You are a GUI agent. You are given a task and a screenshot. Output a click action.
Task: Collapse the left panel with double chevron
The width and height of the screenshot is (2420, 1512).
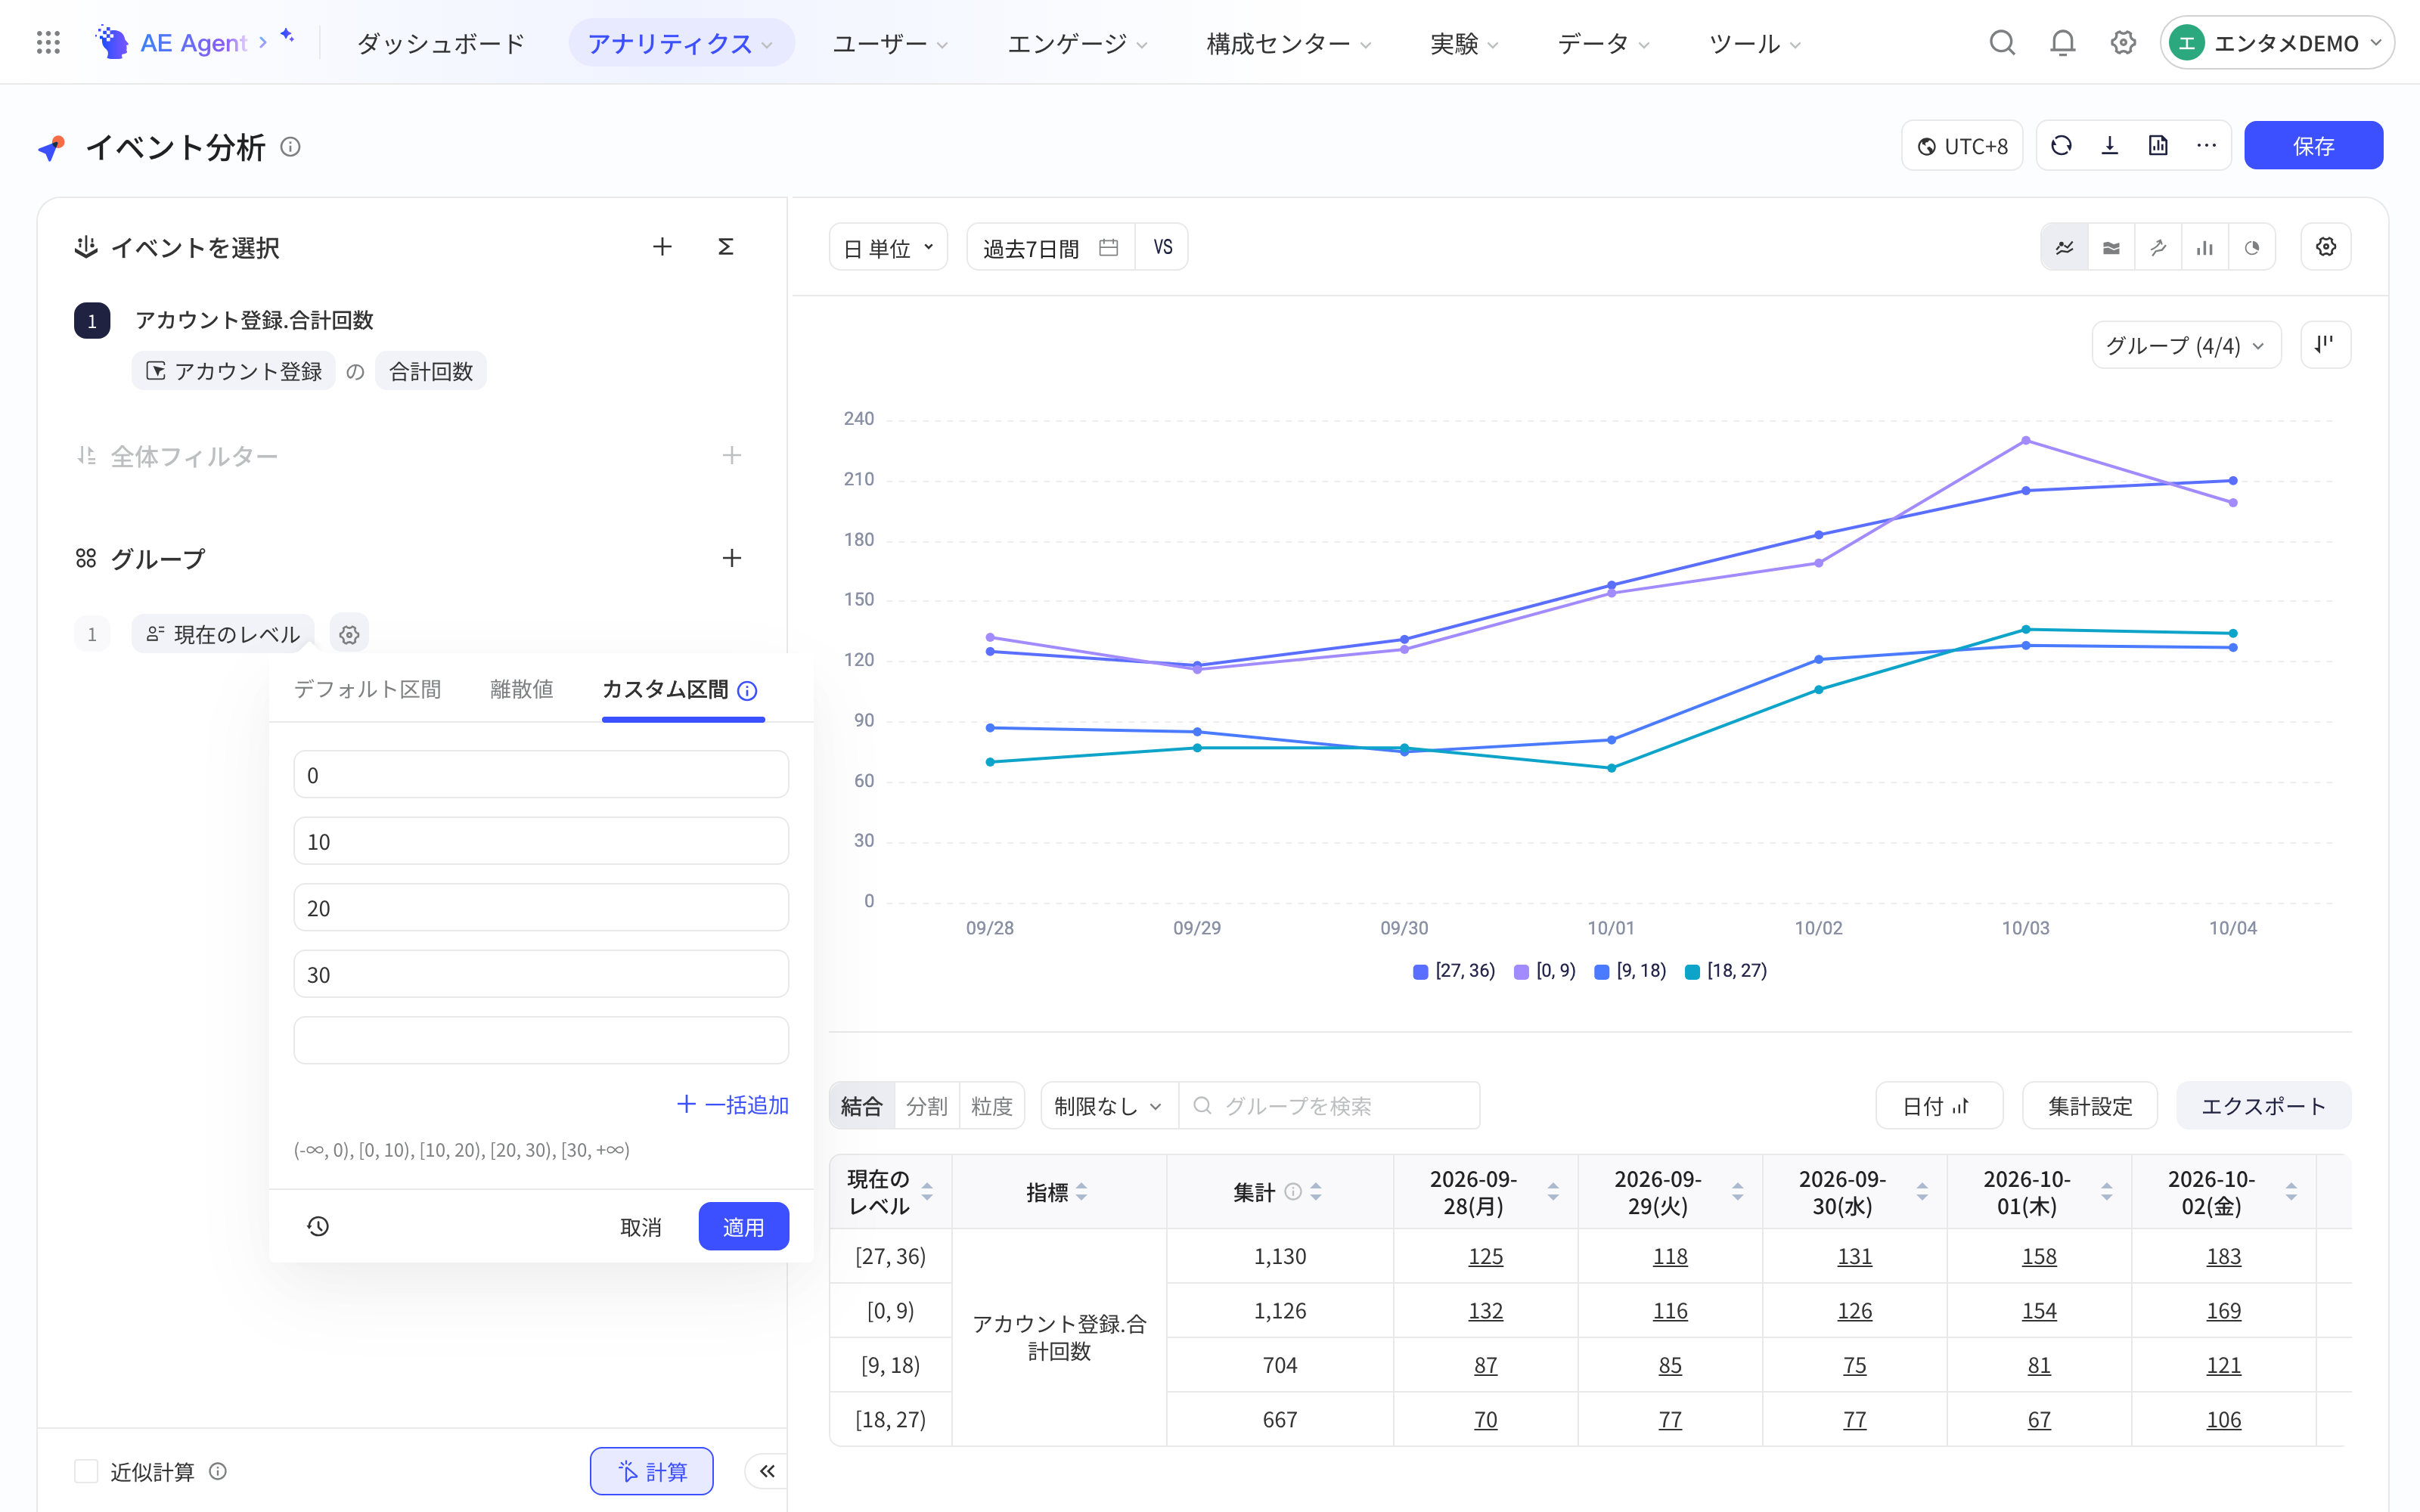[x=767, y=1471]
